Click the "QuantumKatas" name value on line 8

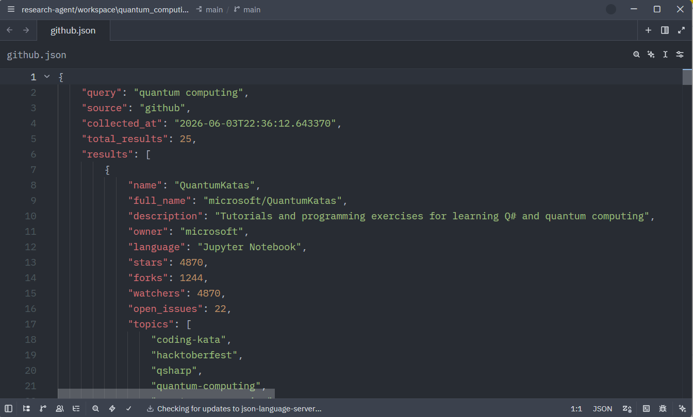tap(215, 185)
